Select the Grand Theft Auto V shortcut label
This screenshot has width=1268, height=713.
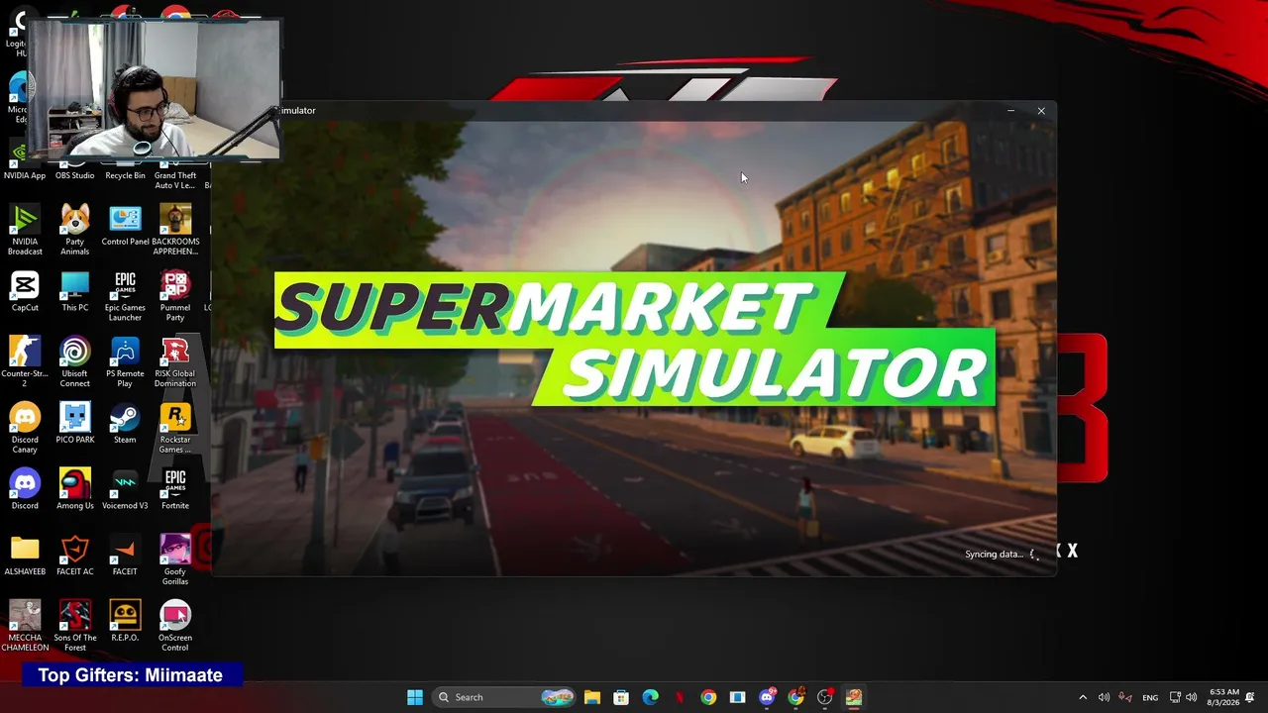coord(175,180)
